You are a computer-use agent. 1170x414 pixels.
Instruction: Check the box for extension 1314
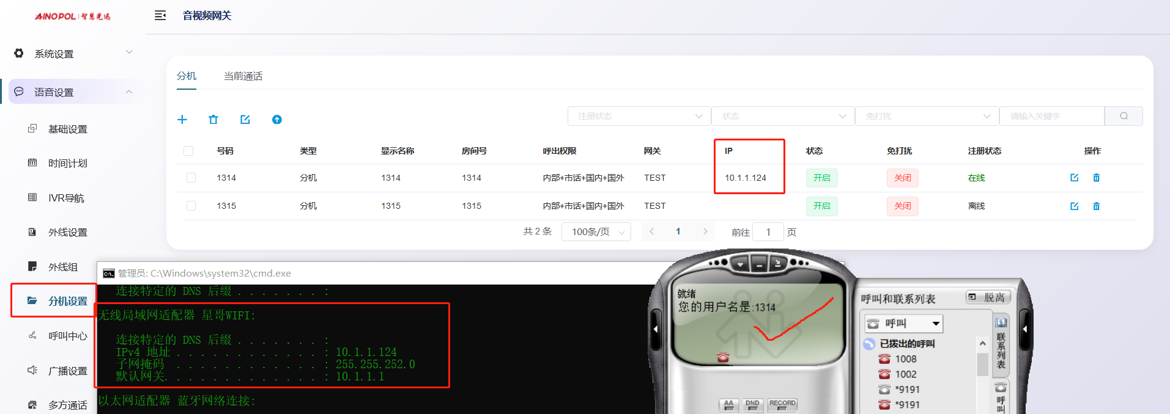[x=191, y=178]
